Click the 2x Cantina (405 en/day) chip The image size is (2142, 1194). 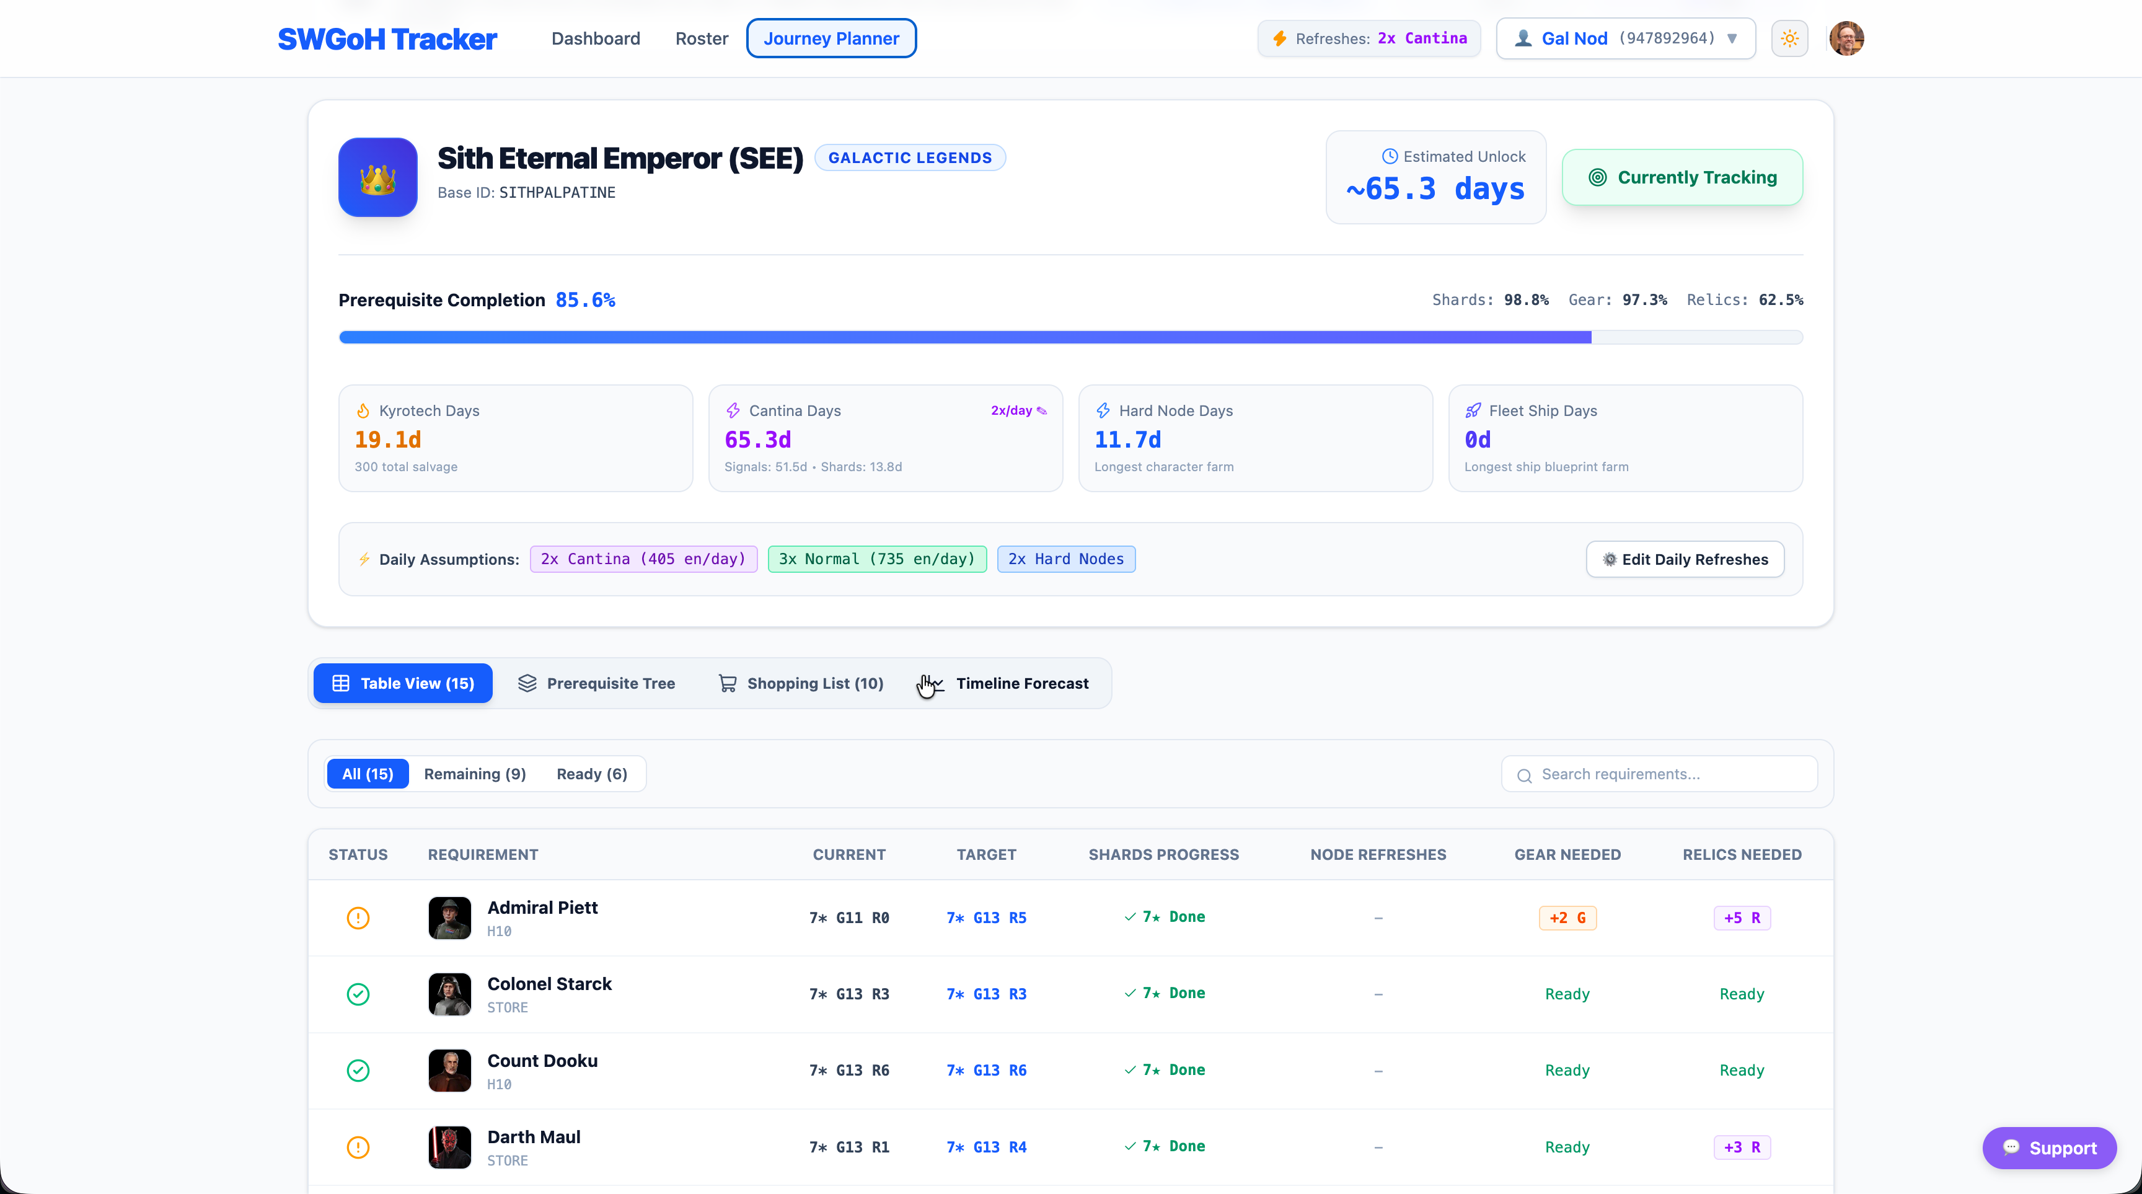click(643, 559)
